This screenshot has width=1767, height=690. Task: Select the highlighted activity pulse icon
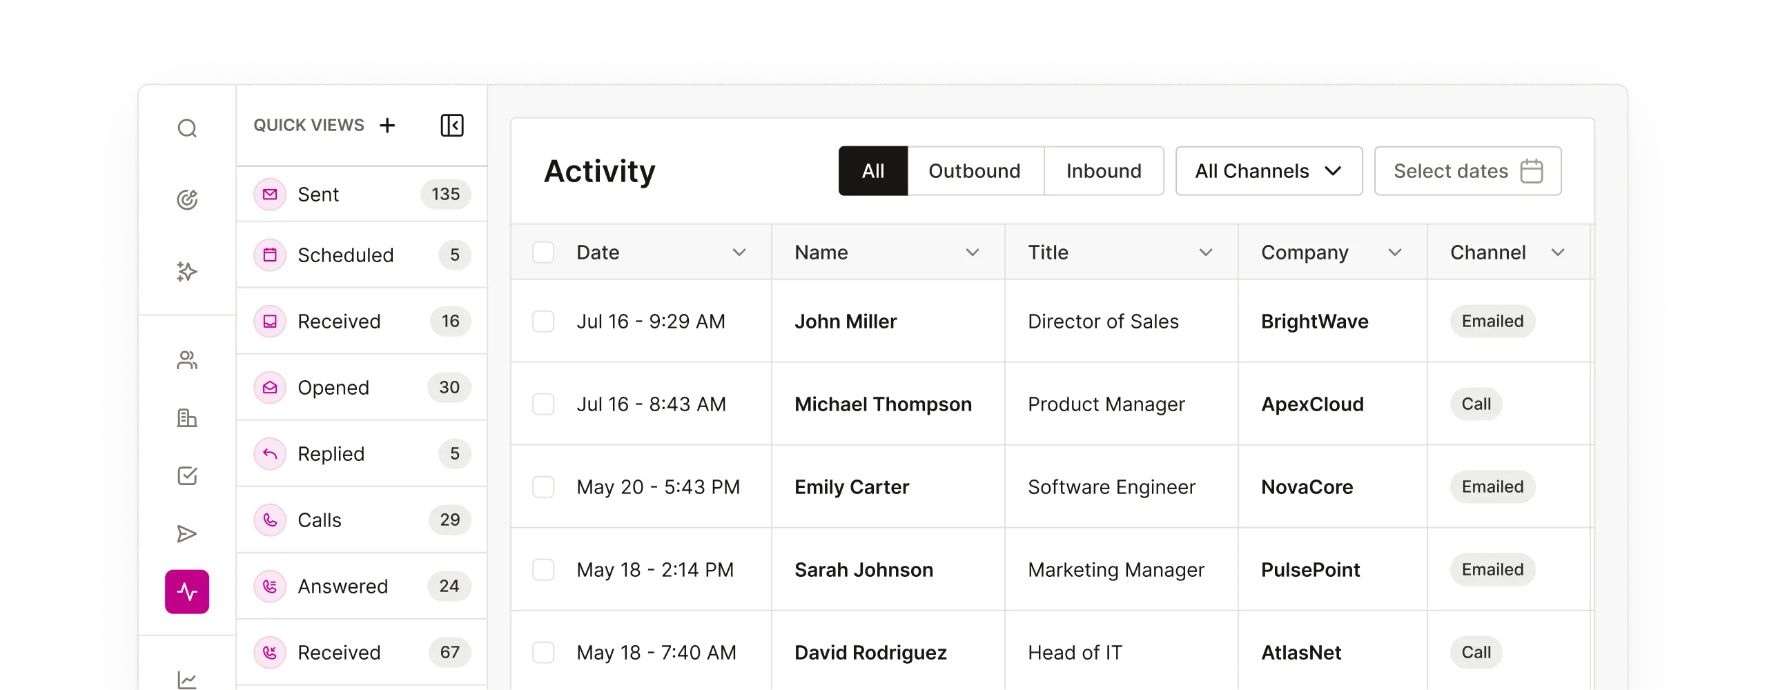[186, 591]
